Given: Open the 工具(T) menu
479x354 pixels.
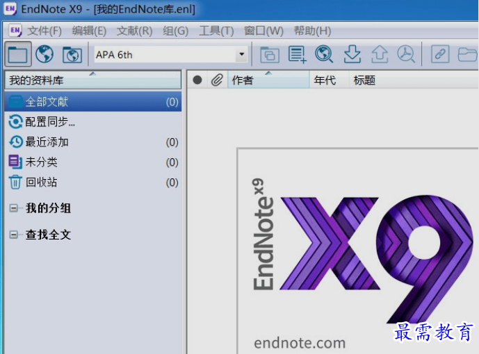Looking at the screenshot, I should click(216, 31).
